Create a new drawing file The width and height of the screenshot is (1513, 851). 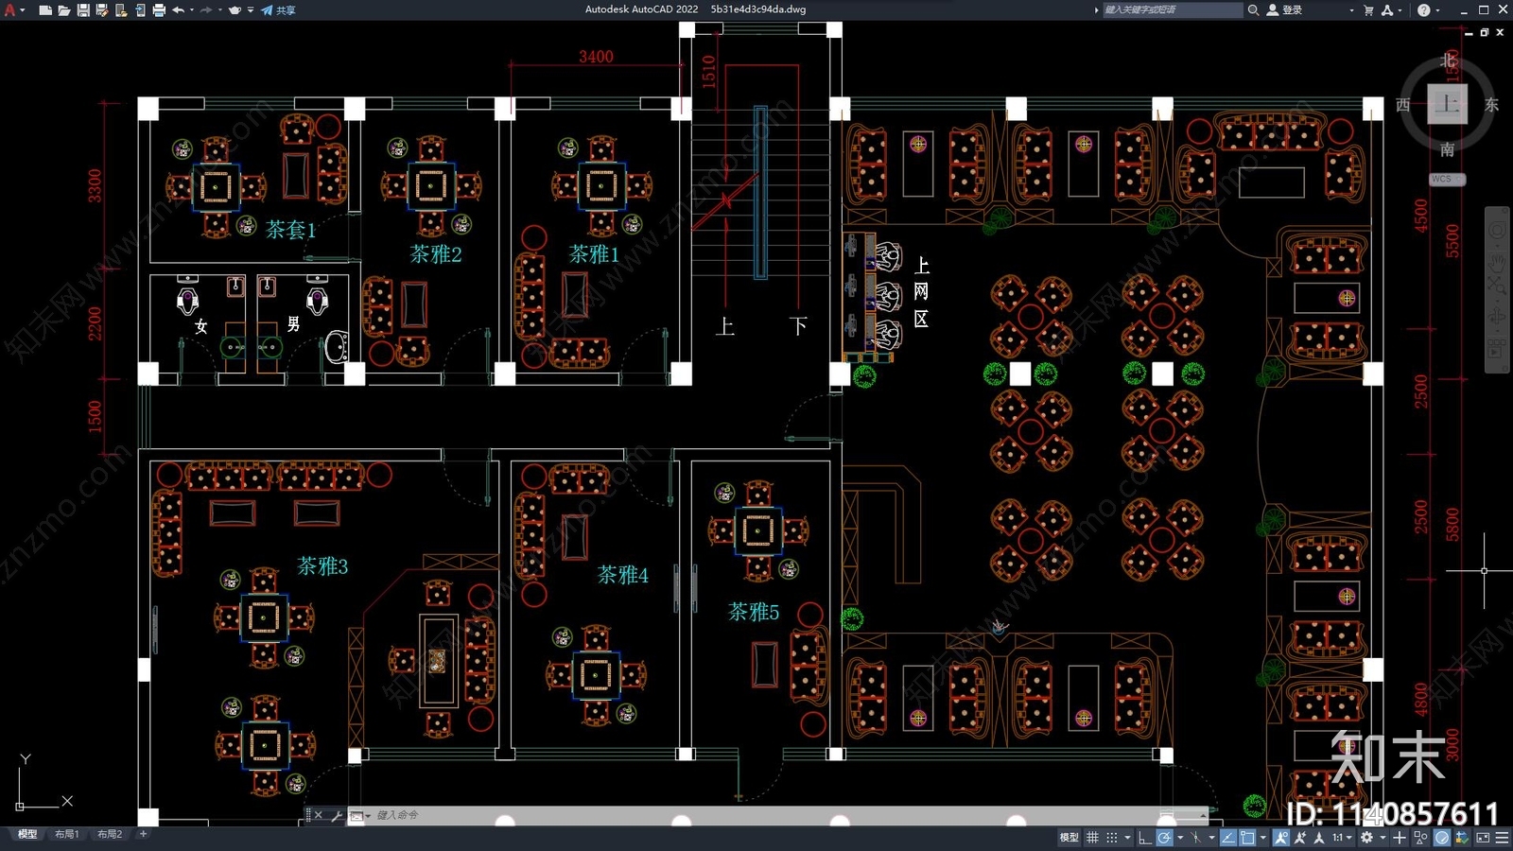point(44,9)
